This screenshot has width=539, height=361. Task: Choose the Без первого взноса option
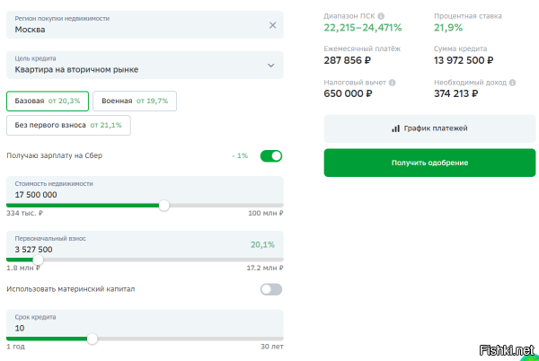pyautogui.click(x=68, y=126)
